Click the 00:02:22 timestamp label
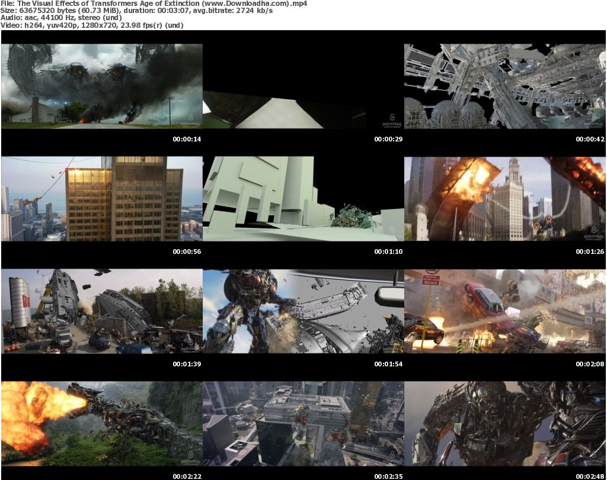The width and height of the screenshot is (607, 480). [187, 476]
